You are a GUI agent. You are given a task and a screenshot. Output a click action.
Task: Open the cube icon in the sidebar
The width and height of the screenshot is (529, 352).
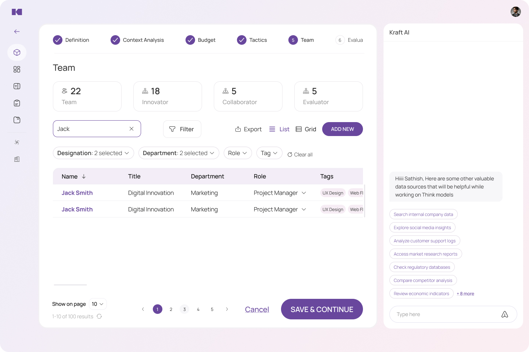point(17,52)
